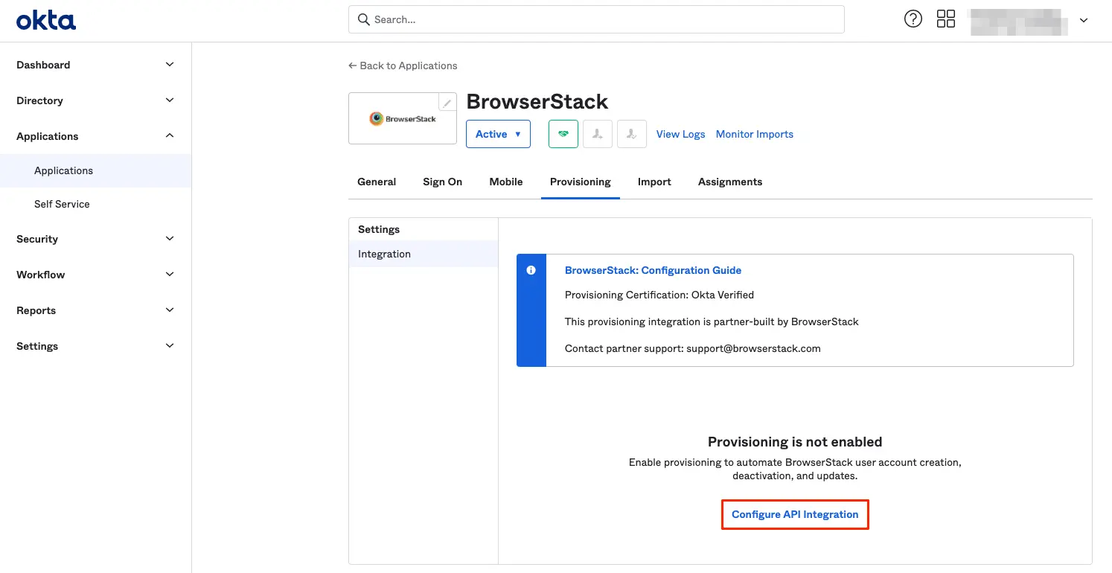The width and height of the screenshot is (1112, 573).
Task: Switch to the Sign On tab
Action: pyautogui.click(x=442, y=182)
